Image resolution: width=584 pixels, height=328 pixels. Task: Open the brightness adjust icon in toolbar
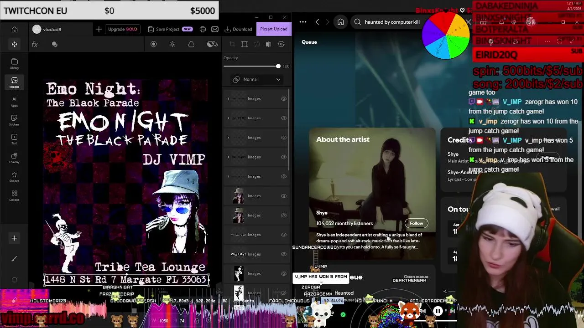[172, 44]
